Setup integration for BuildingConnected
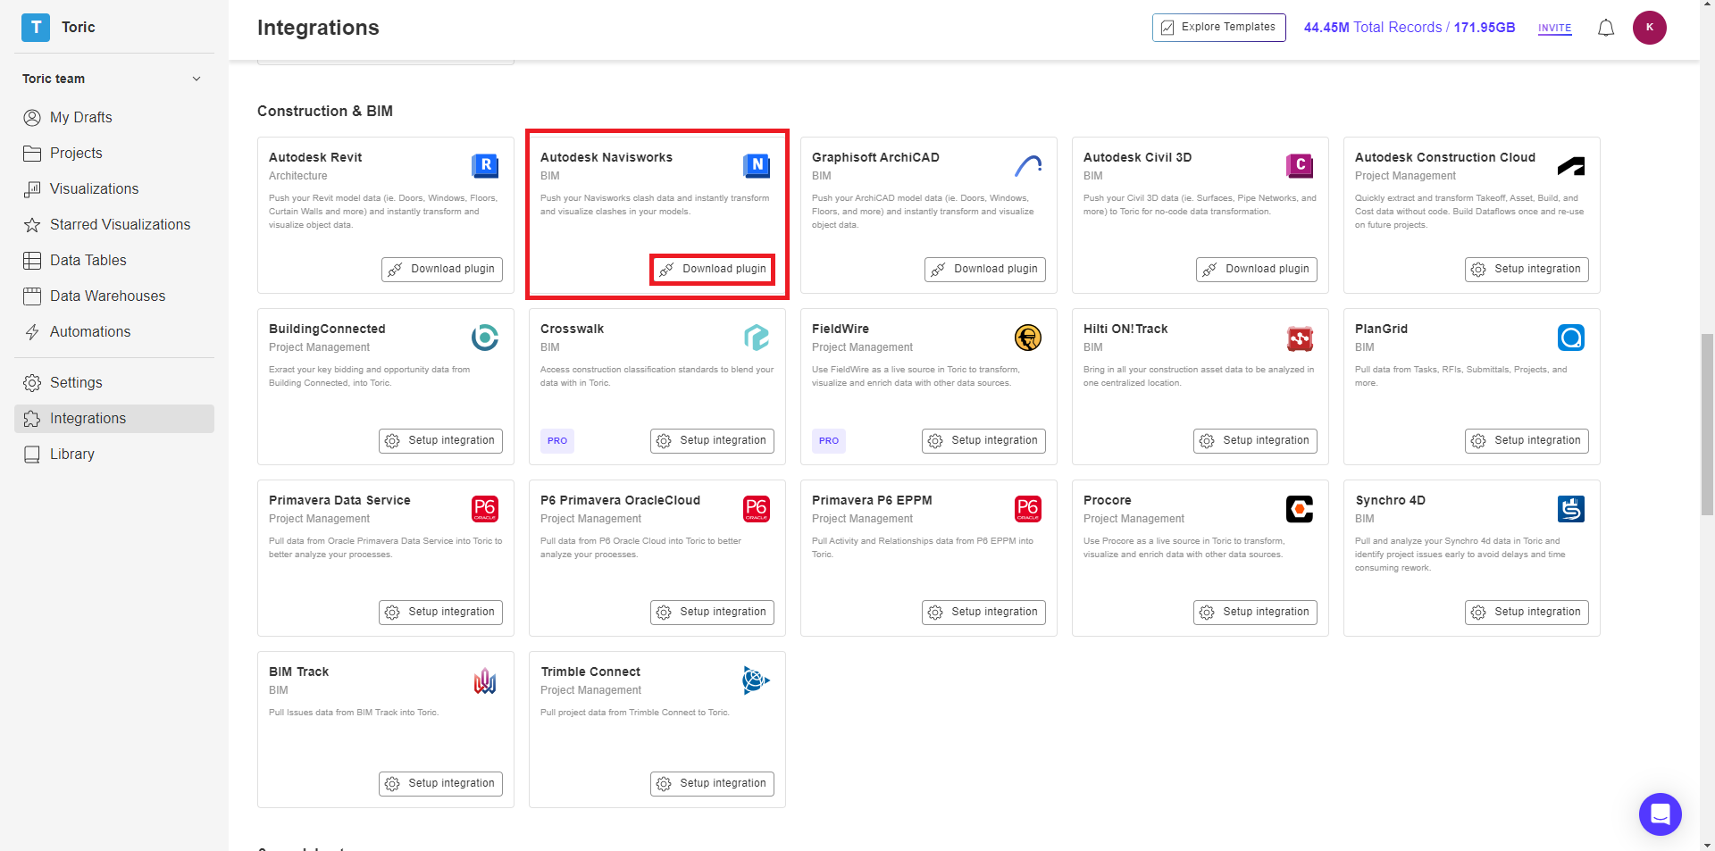Image resolution: width=1715 pixels, height=851 pixels. 440,440
